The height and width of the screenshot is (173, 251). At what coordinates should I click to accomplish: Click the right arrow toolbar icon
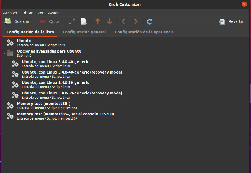pos(136,21)
